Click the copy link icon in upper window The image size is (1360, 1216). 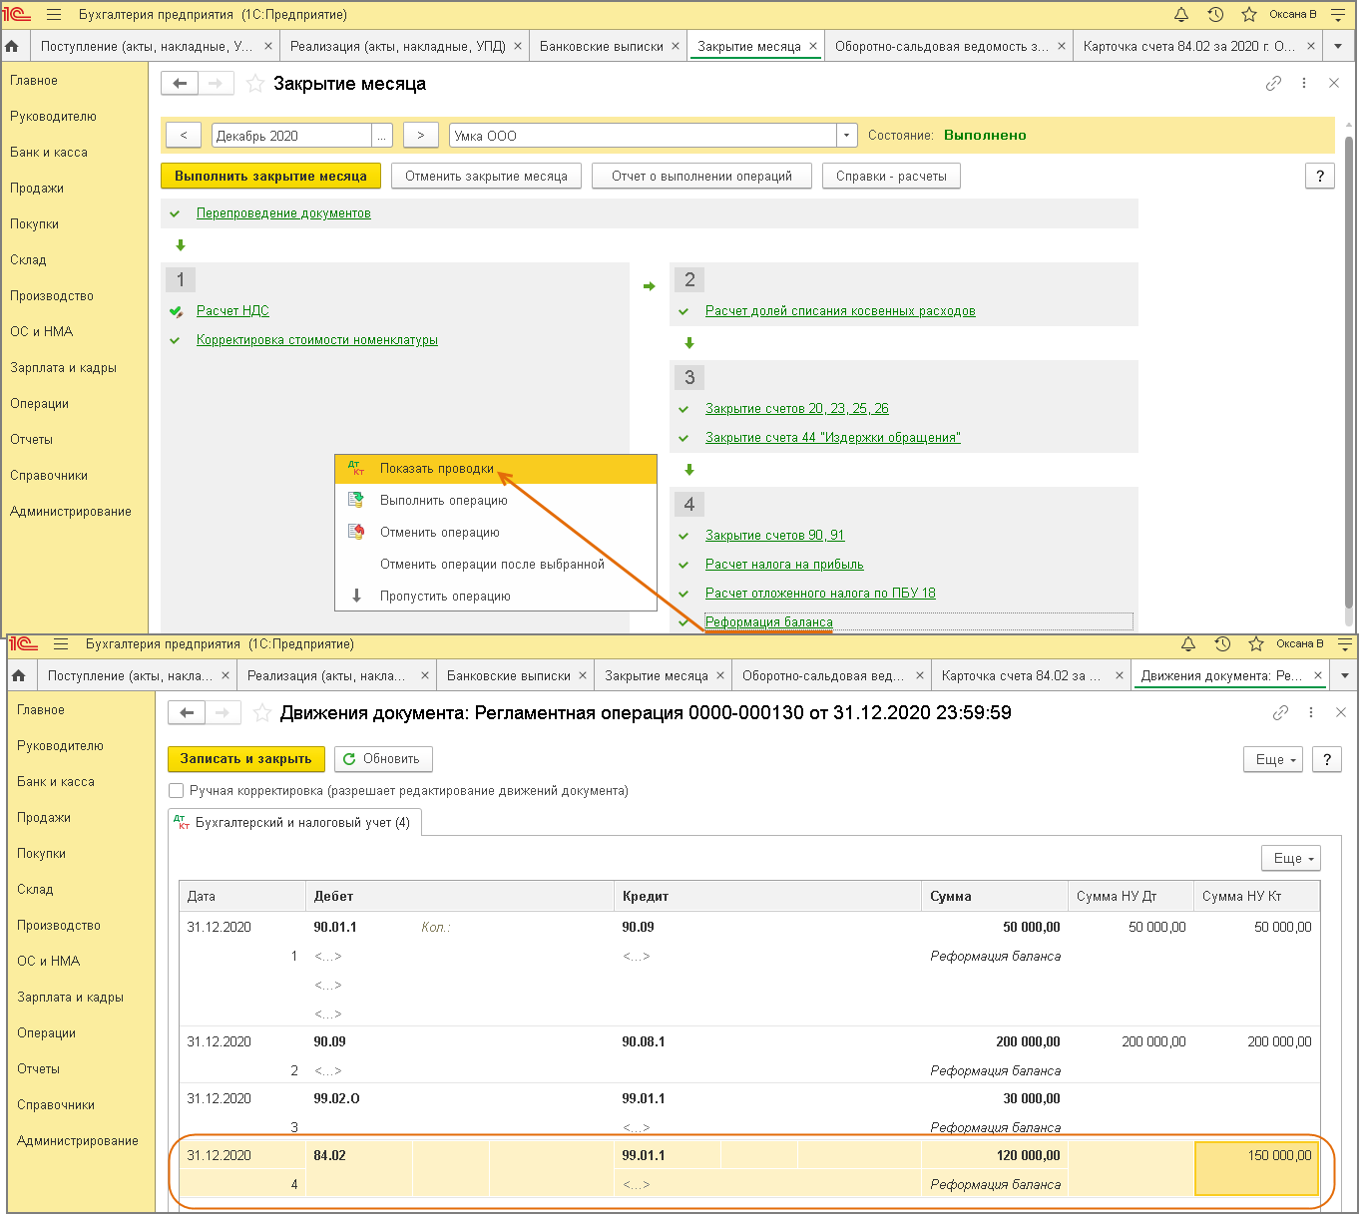coord(1273,84)
